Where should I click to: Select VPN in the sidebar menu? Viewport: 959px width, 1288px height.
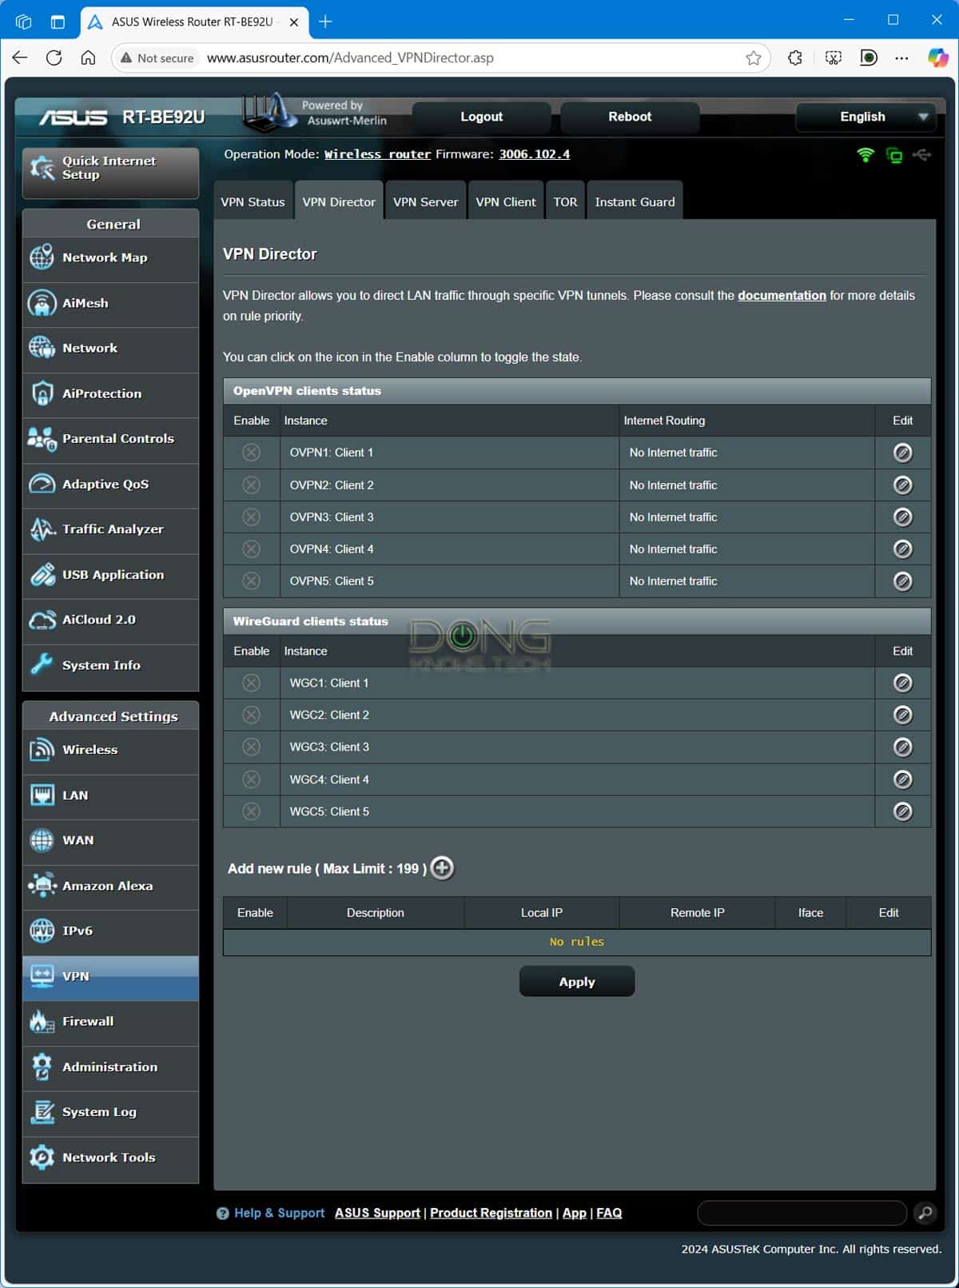[x=110, y=977]
